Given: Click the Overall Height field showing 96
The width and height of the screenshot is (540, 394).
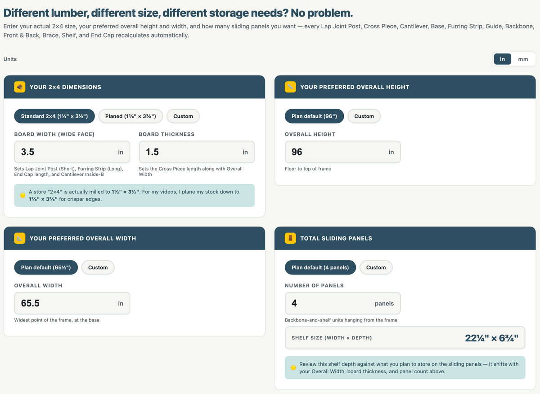Looking at the screenshot, I should pos(342,152).
